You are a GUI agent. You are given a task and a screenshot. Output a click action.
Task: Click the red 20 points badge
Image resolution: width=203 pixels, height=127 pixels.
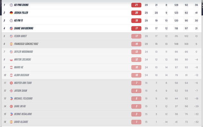136,13
